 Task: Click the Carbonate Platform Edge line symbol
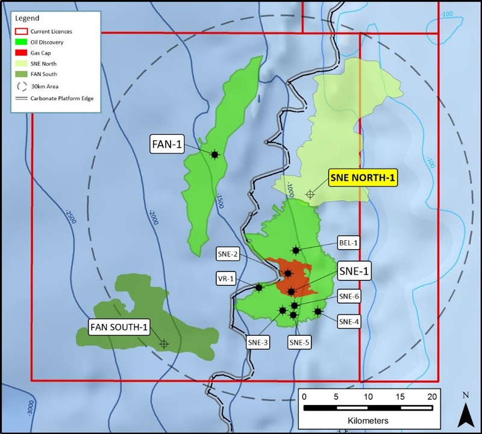coord(21,99)
